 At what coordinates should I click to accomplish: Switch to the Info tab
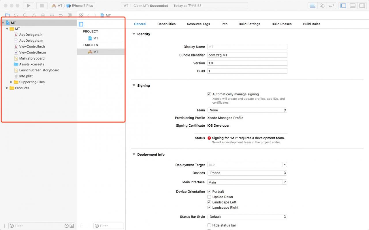coord(224,24)
